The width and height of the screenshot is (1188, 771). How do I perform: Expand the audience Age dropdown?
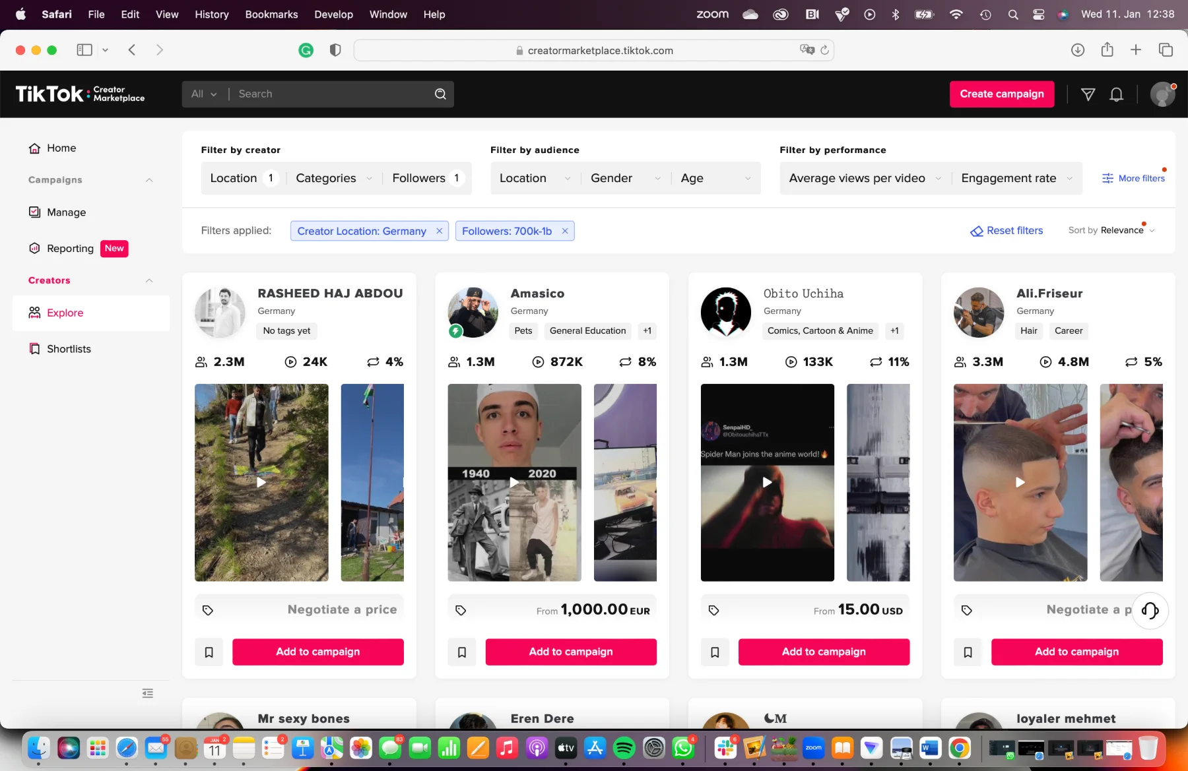click(716, 178)
